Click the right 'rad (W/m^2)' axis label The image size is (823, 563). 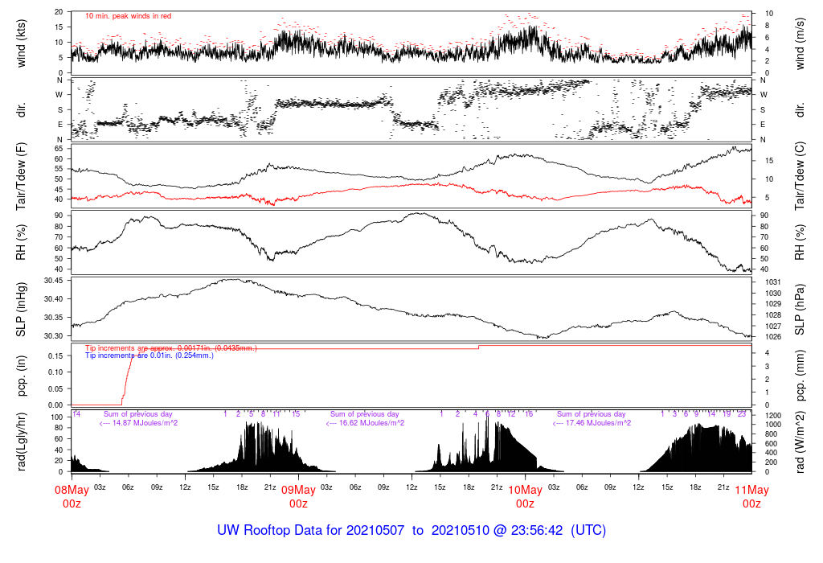click(800, 442)
